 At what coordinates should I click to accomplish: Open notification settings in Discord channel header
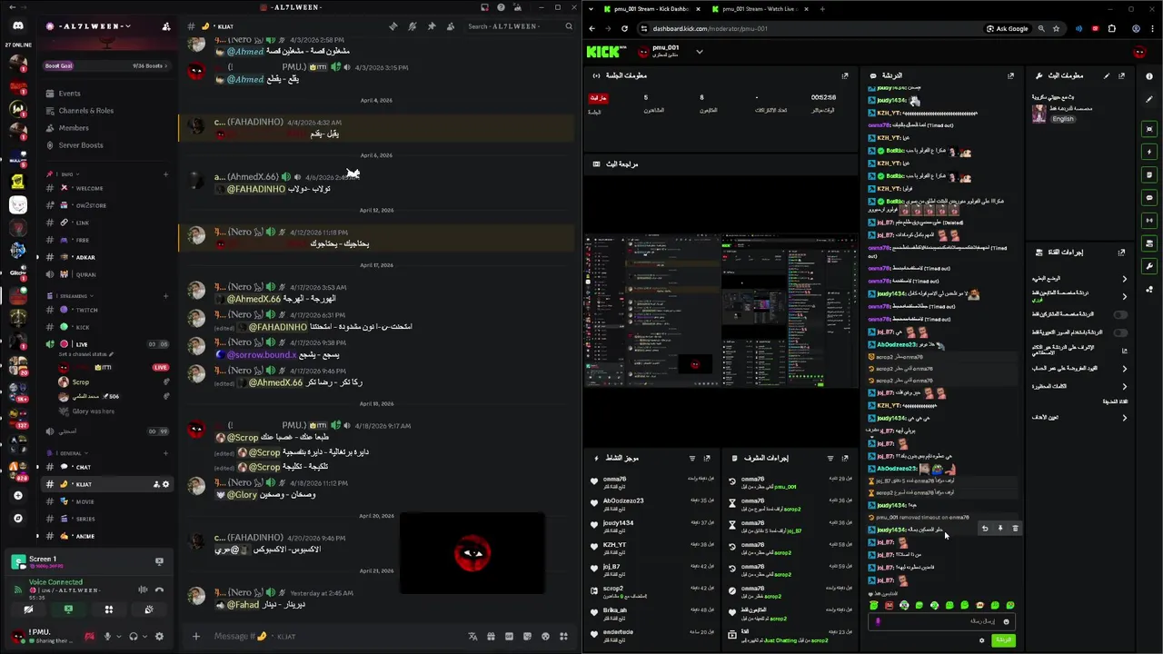[x=413, y=26]
